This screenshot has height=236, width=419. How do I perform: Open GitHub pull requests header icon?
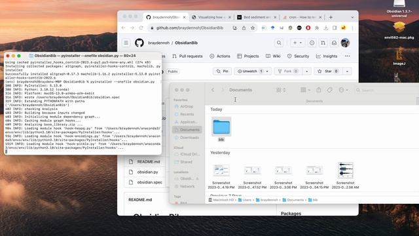point(323,43)
